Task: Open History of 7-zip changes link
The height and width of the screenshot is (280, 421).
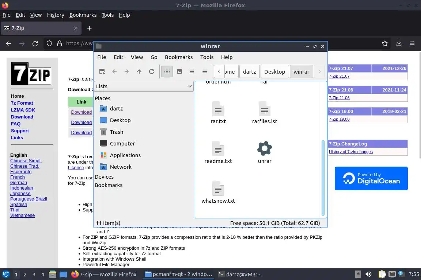Action: coord(351,152)
